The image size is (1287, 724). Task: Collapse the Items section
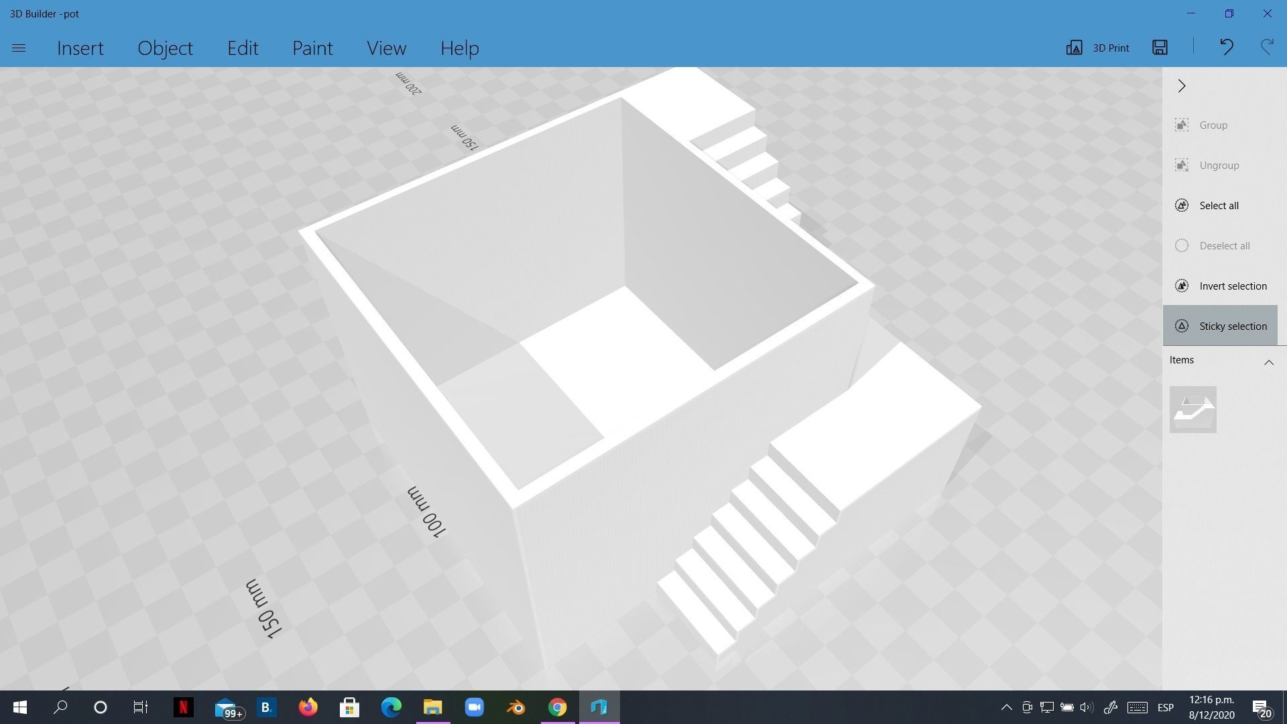point(1268,362)
